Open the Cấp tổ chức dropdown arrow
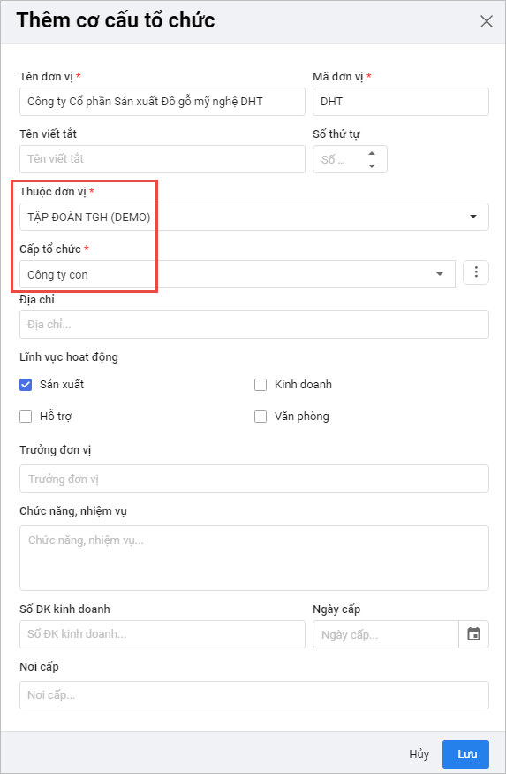The image size is (506, 774). [x=440, y=274]
